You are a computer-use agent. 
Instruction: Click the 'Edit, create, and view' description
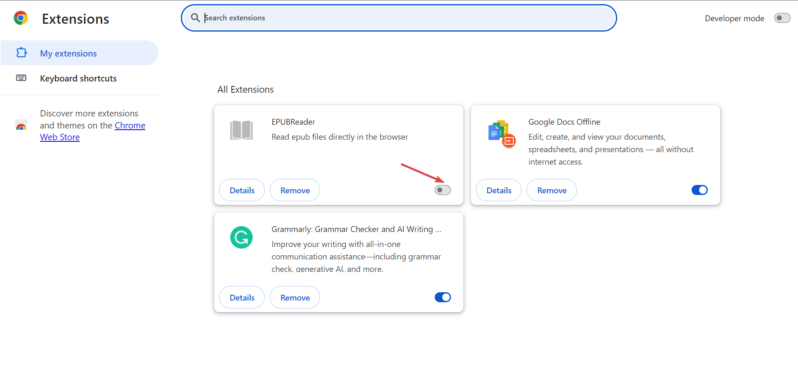(611, 149)
